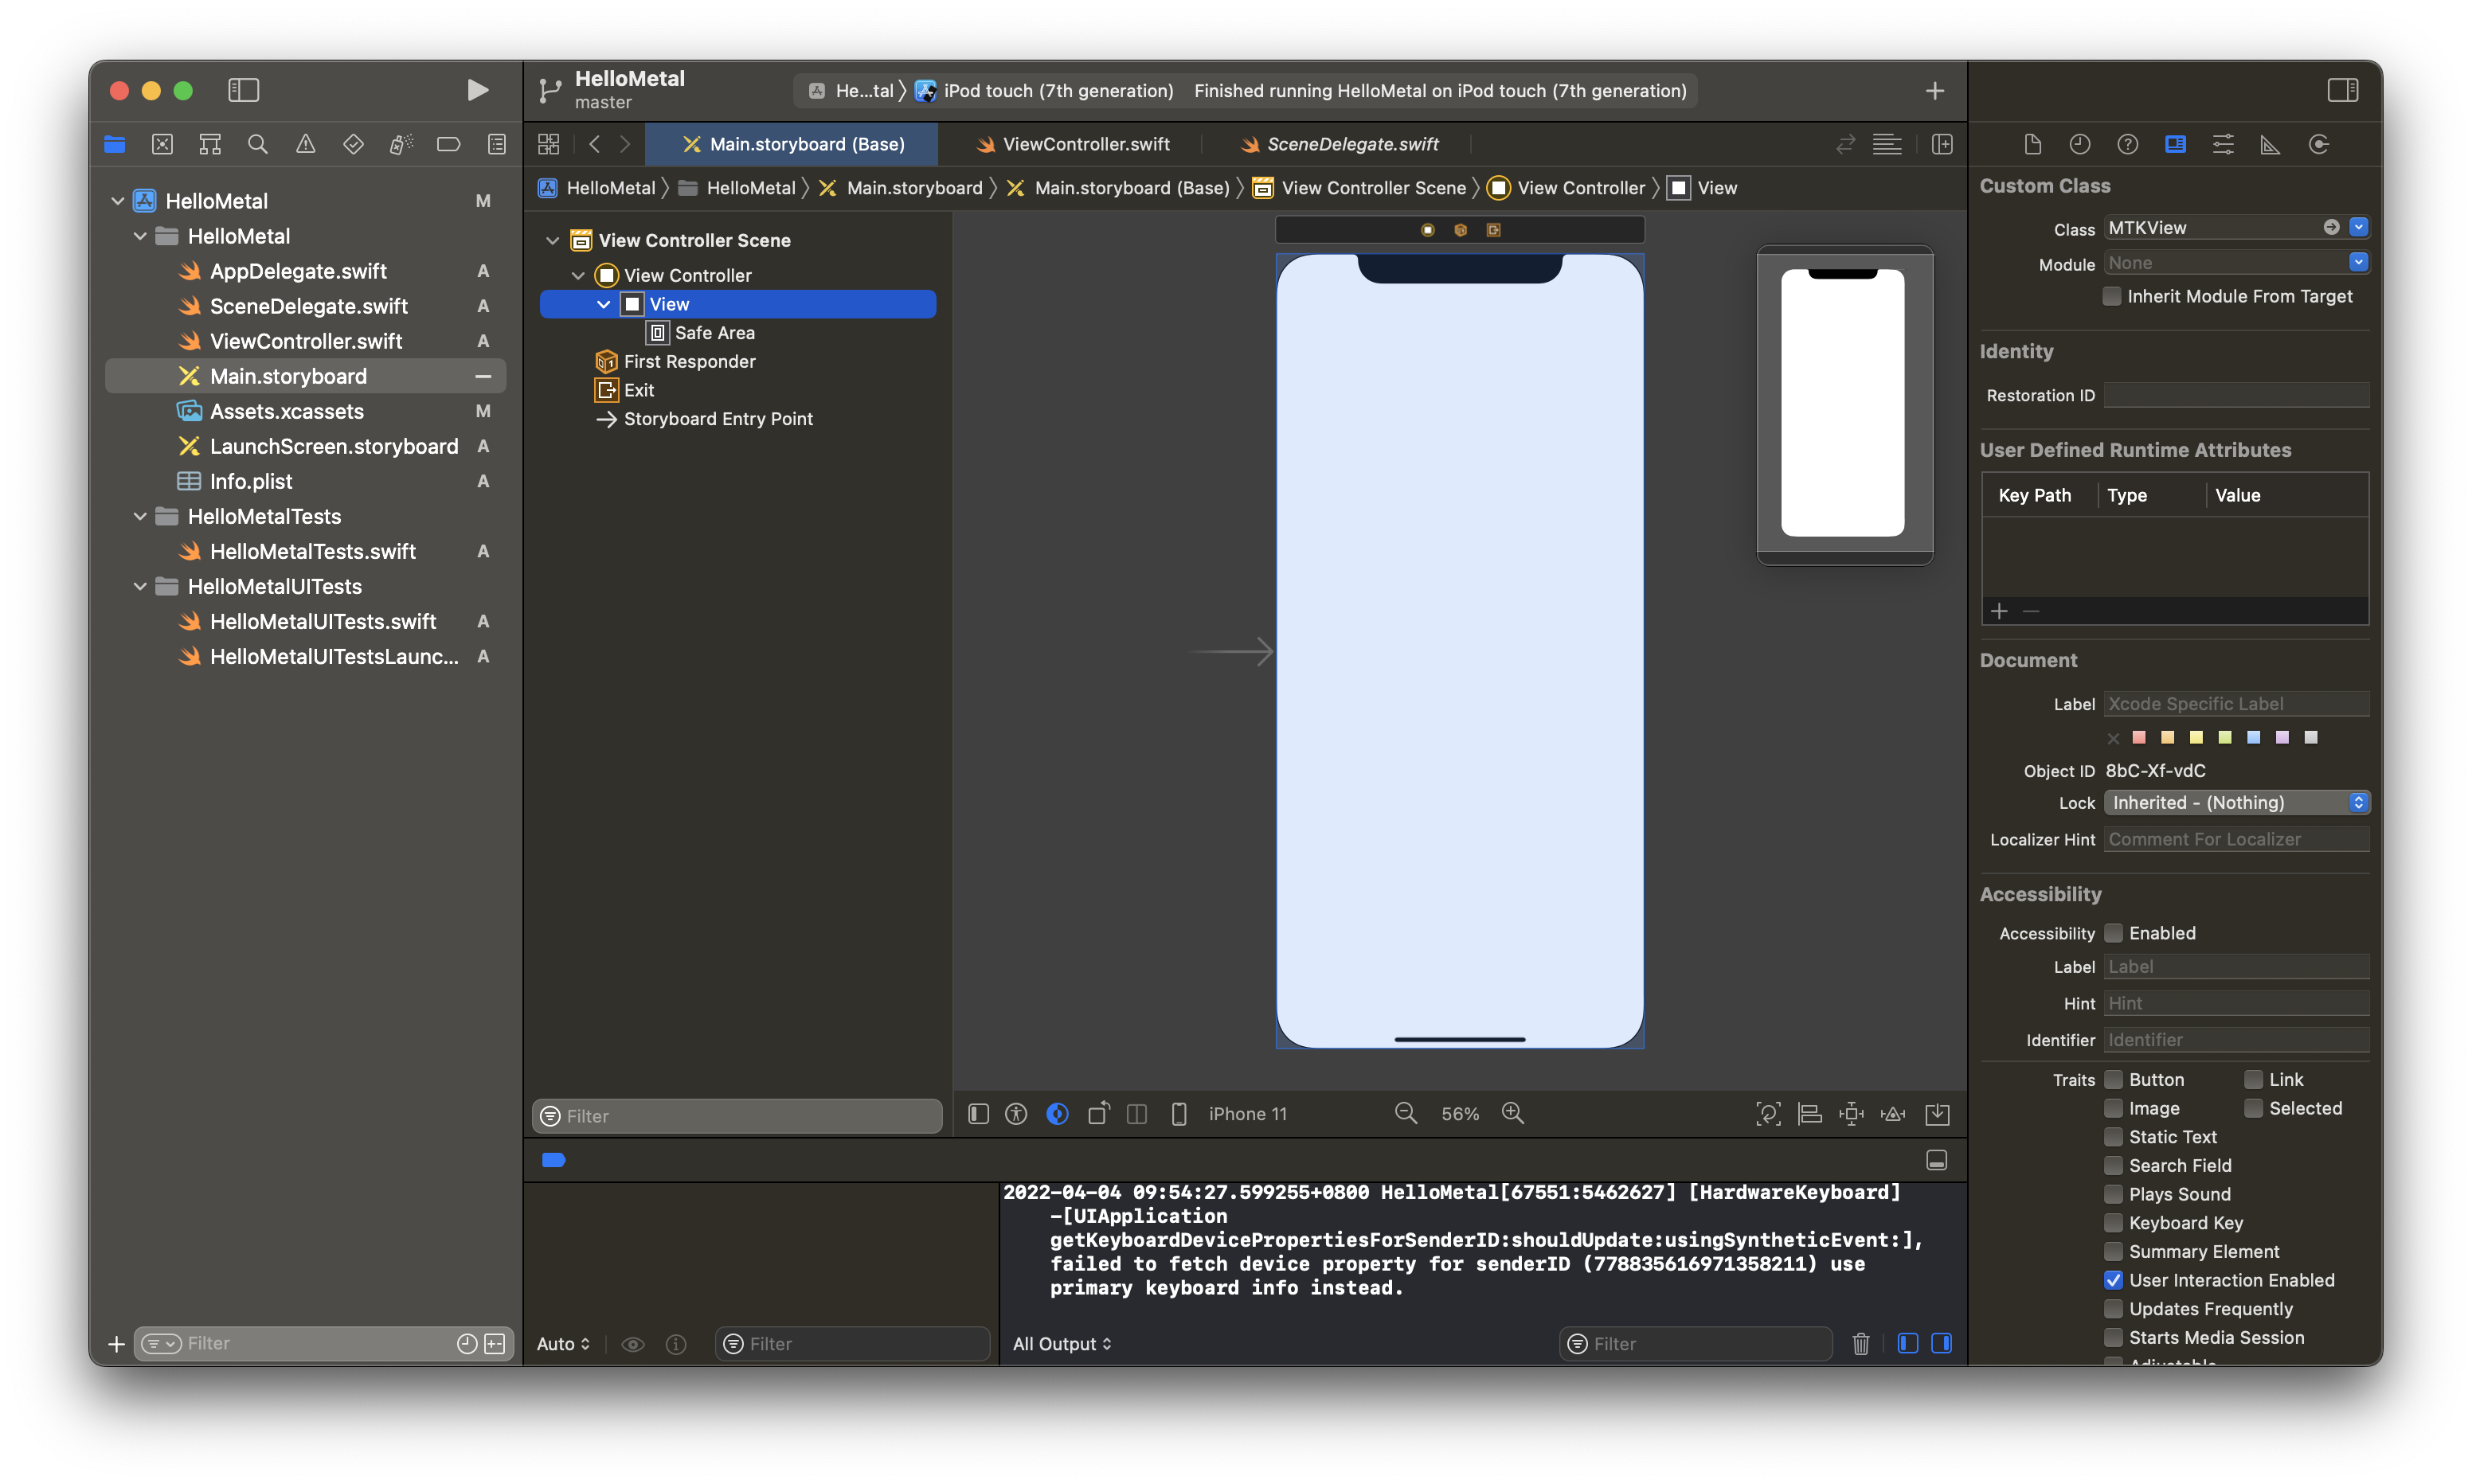This screenshot has height=1484, width=2472.
Task: Open the All Output console dropdown
Action: coord(1062,1345)
